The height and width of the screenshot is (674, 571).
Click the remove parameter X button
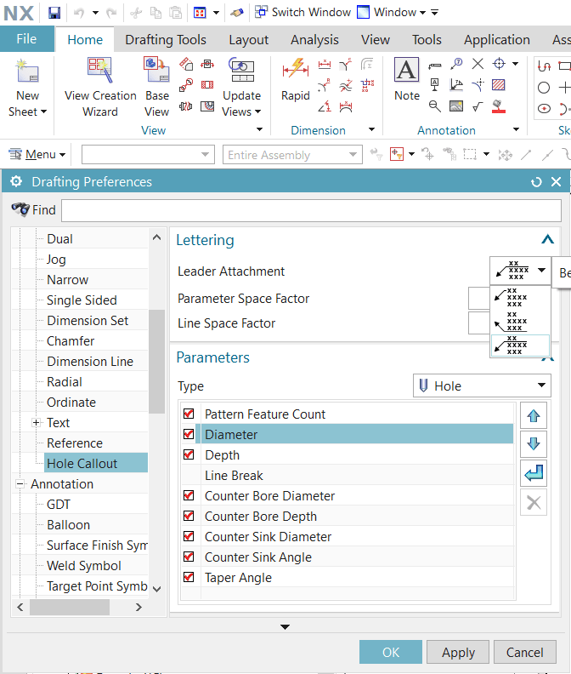pyautogui.click(x=534, y=502)
